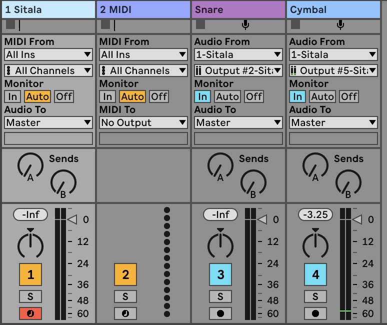Screen dimensions: 387x325
Task: Click the microphone icon on Snare track
Action: pos(245,25)
